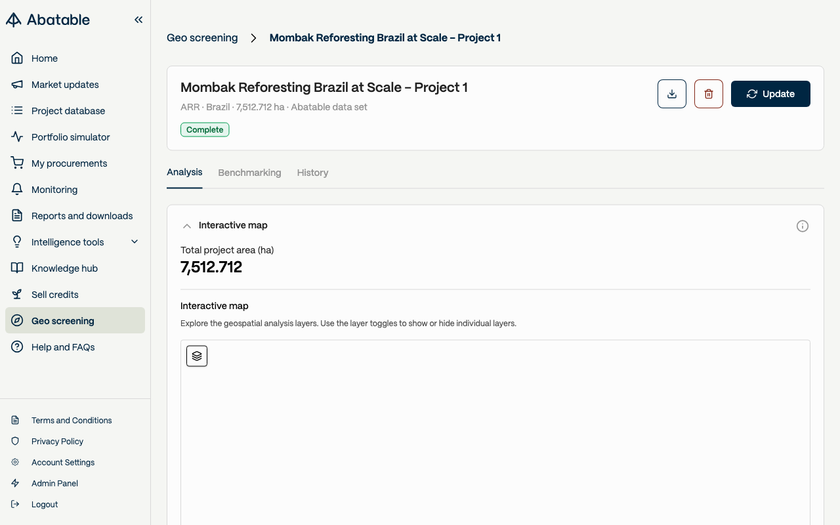840x525 pixels.
Task: Open the History tab
Action: 312,173
